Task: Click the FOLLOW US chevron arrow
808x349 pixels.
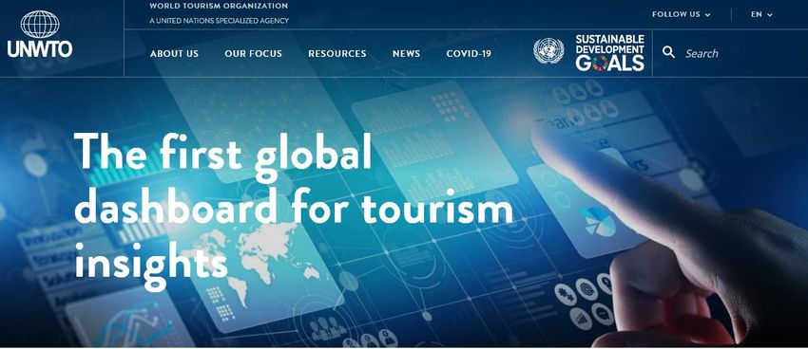Action: tap(707, 15)
